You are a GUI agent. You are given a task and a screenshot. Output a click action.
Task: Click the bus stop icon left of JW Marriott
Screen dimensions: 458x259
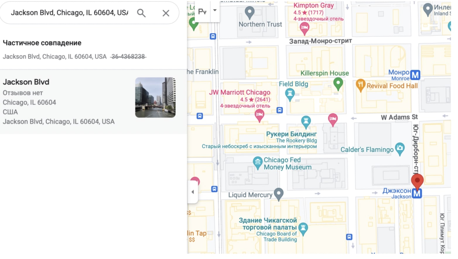point(200,116)
